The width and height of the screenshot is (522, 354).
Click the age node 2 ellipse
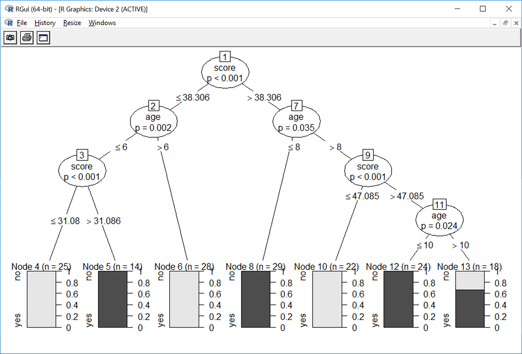154,121
